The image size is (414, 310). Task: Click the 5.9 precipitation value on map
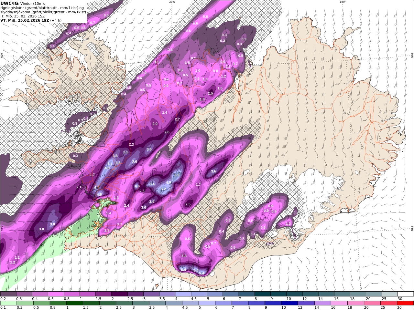pyautogui.click(x=177, y=175)
